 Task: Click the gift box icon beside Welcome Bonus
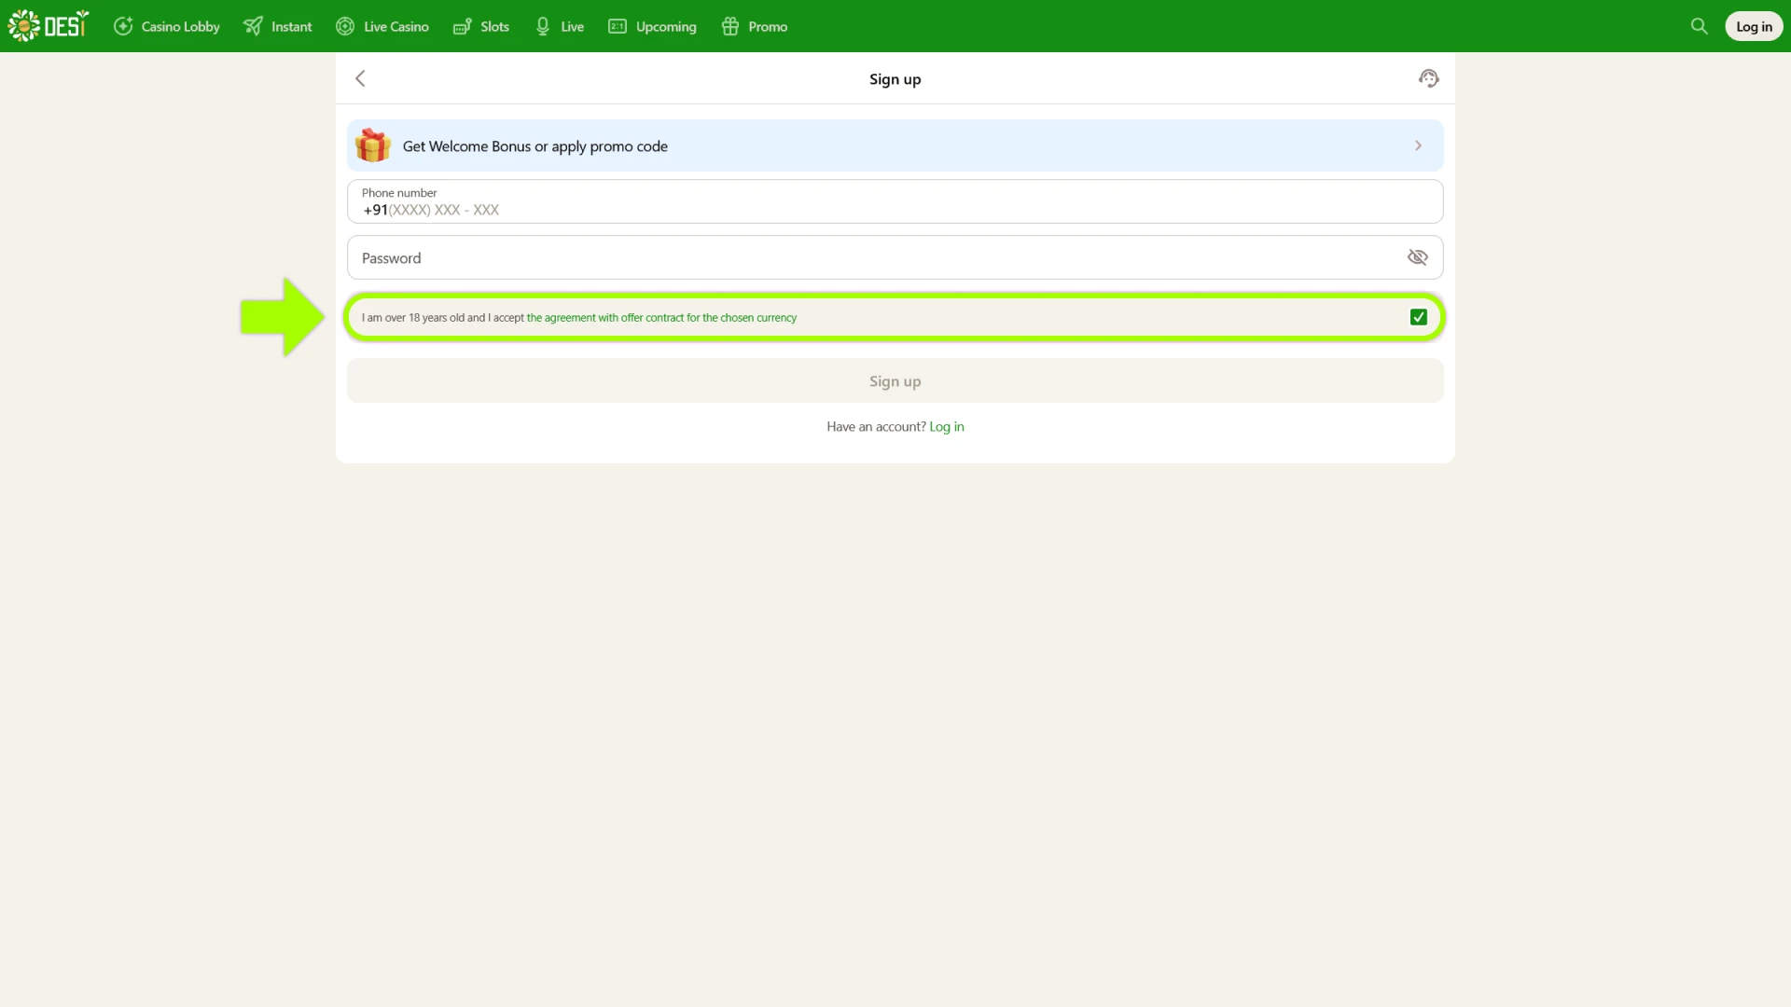point(372,145)
